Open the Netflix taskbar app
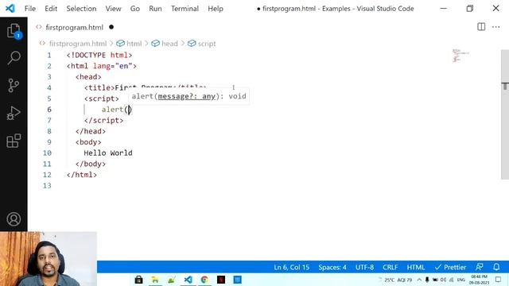The height and width of the screenshot is (286, 509). click(221, 280)
